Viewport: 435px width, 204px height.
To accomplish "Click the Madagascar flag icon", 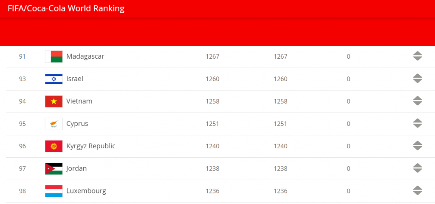I will (x=54, y=57).
